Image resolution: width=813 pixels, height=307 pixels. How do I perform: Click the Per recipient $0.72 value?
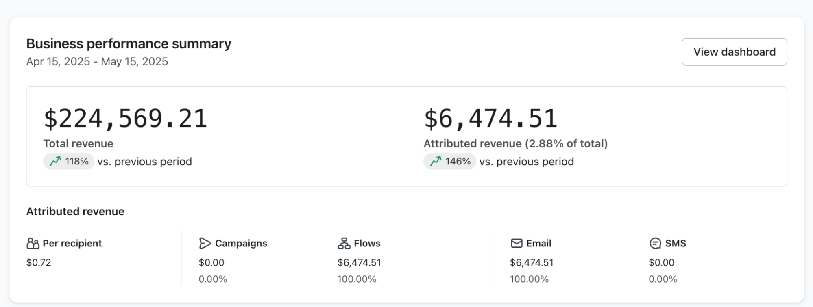[39, 262]
